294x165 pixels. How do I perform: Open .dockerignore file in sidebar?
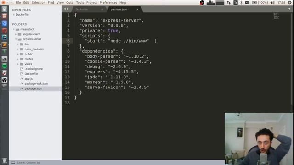[x=34, y=69]
